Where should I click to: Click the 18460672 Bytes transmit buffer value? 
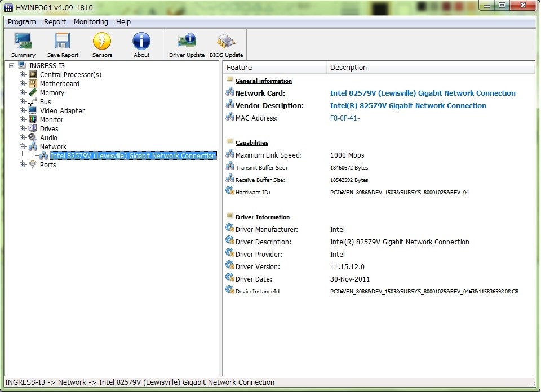[349, 167]
